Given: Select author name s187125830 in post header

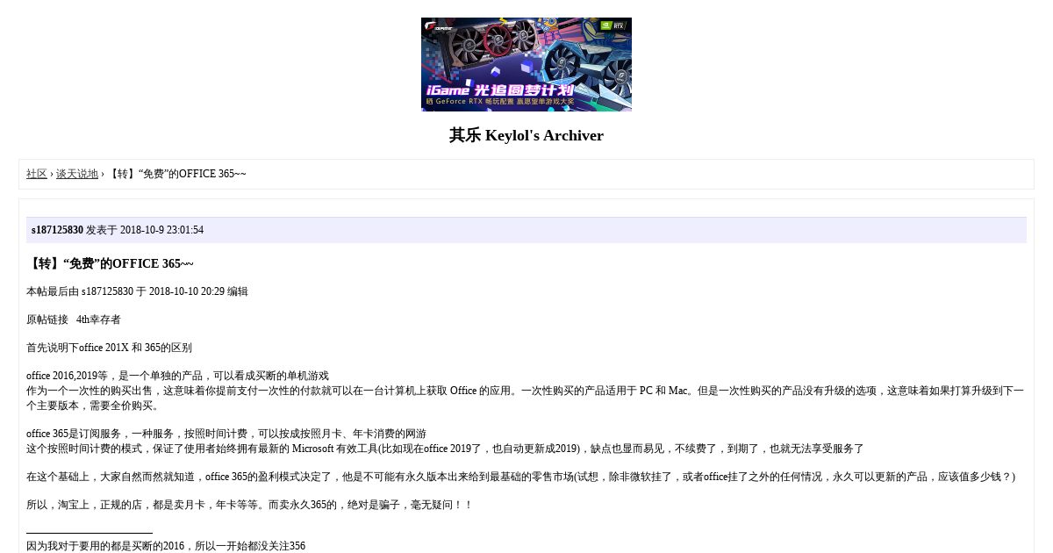Looking at the screenshot, I should coord(57,230).
